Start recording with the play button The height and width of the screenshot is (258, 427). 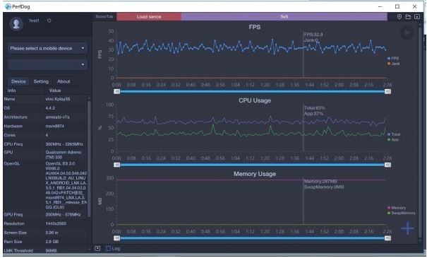pyautogui.click(x=407, y=33)
